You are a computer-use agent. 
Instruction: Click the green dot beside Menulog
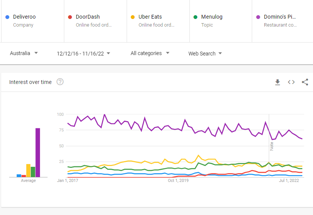(195, 17)
